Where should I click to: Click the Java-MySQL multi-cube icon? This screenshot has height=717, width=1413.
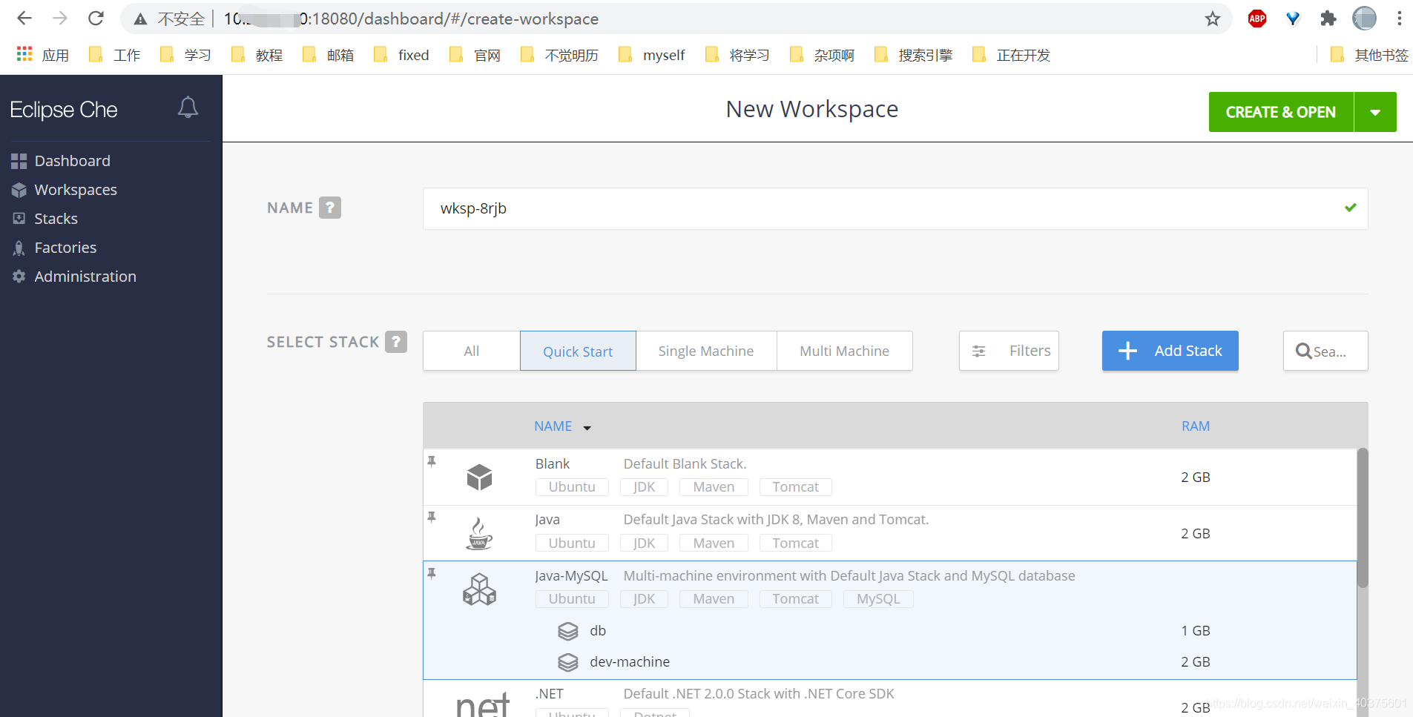479,589
